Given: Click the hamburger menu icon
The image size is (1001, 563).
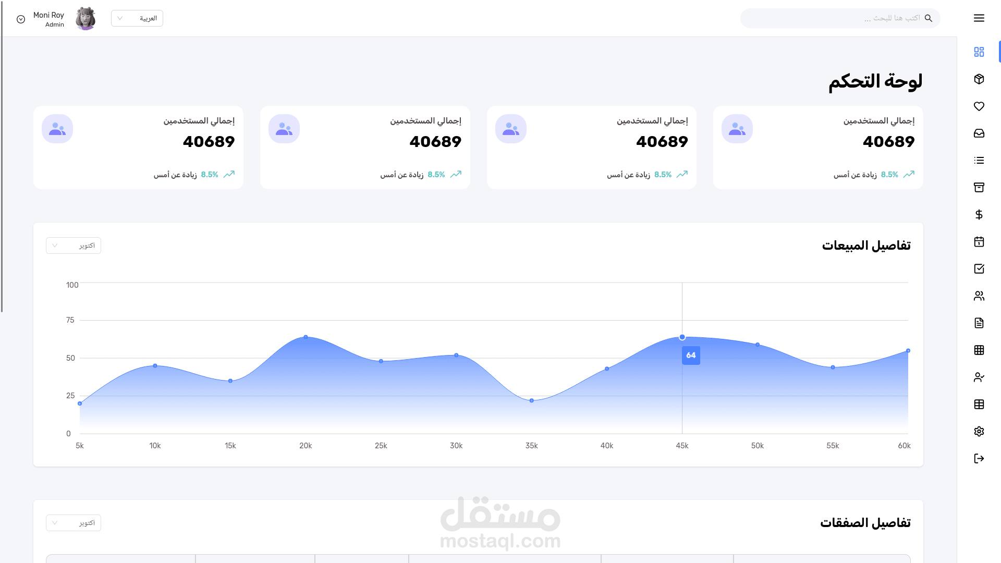Looking at the screenshot, I should tap(979, 18).
